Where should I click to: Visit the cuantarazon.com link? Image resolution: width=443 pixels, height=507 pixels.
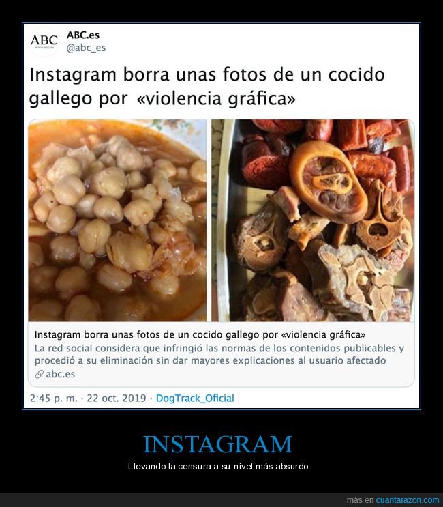[x=408, y=500]
